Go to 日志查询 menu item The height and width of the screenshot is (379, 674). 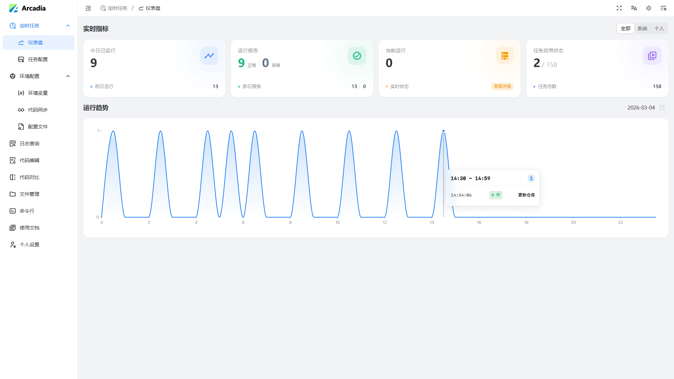coord(29,144)
